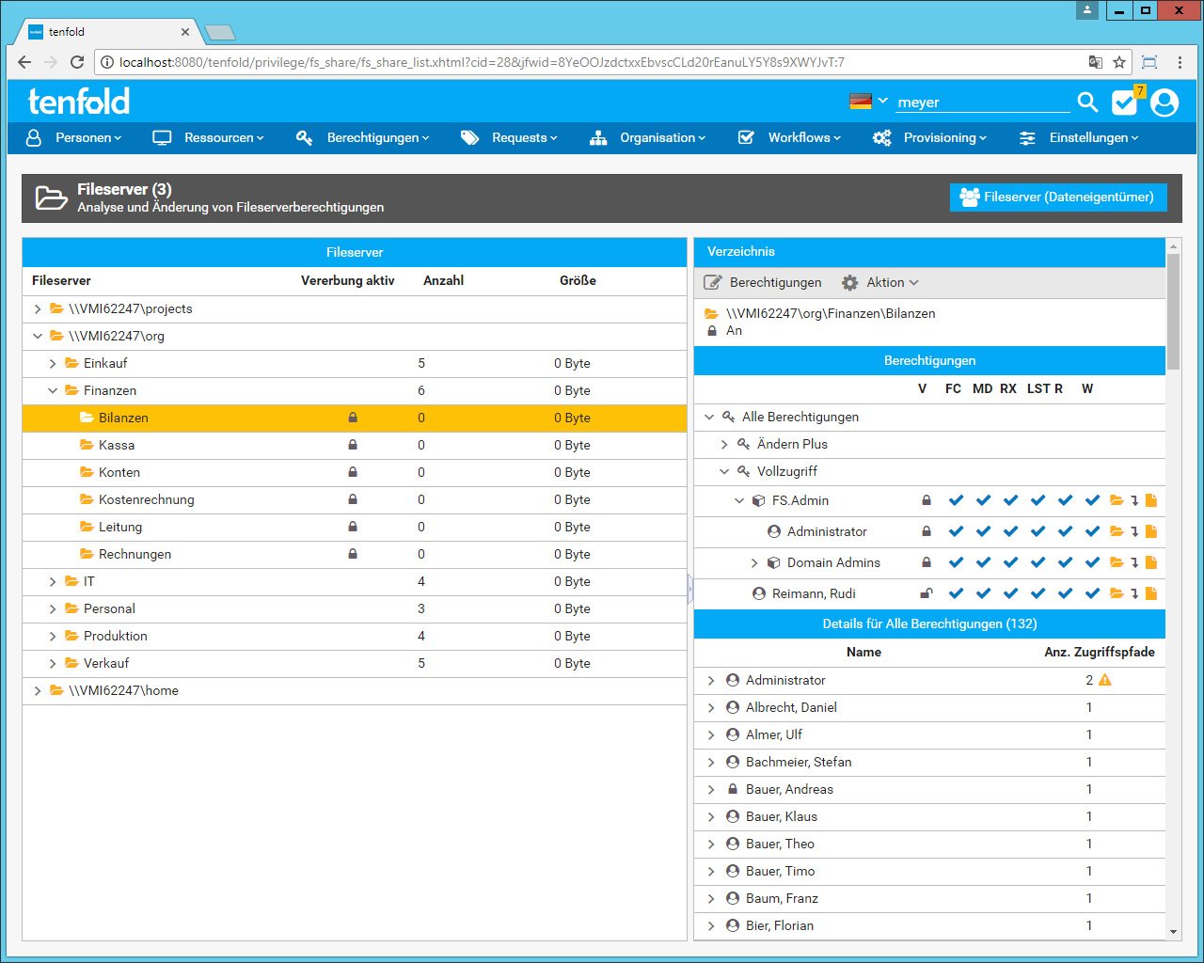Click the splitter handle between the two panels
Viewport: 1204px width, 963px height.
pyautogui.click(x=690, y=590)
